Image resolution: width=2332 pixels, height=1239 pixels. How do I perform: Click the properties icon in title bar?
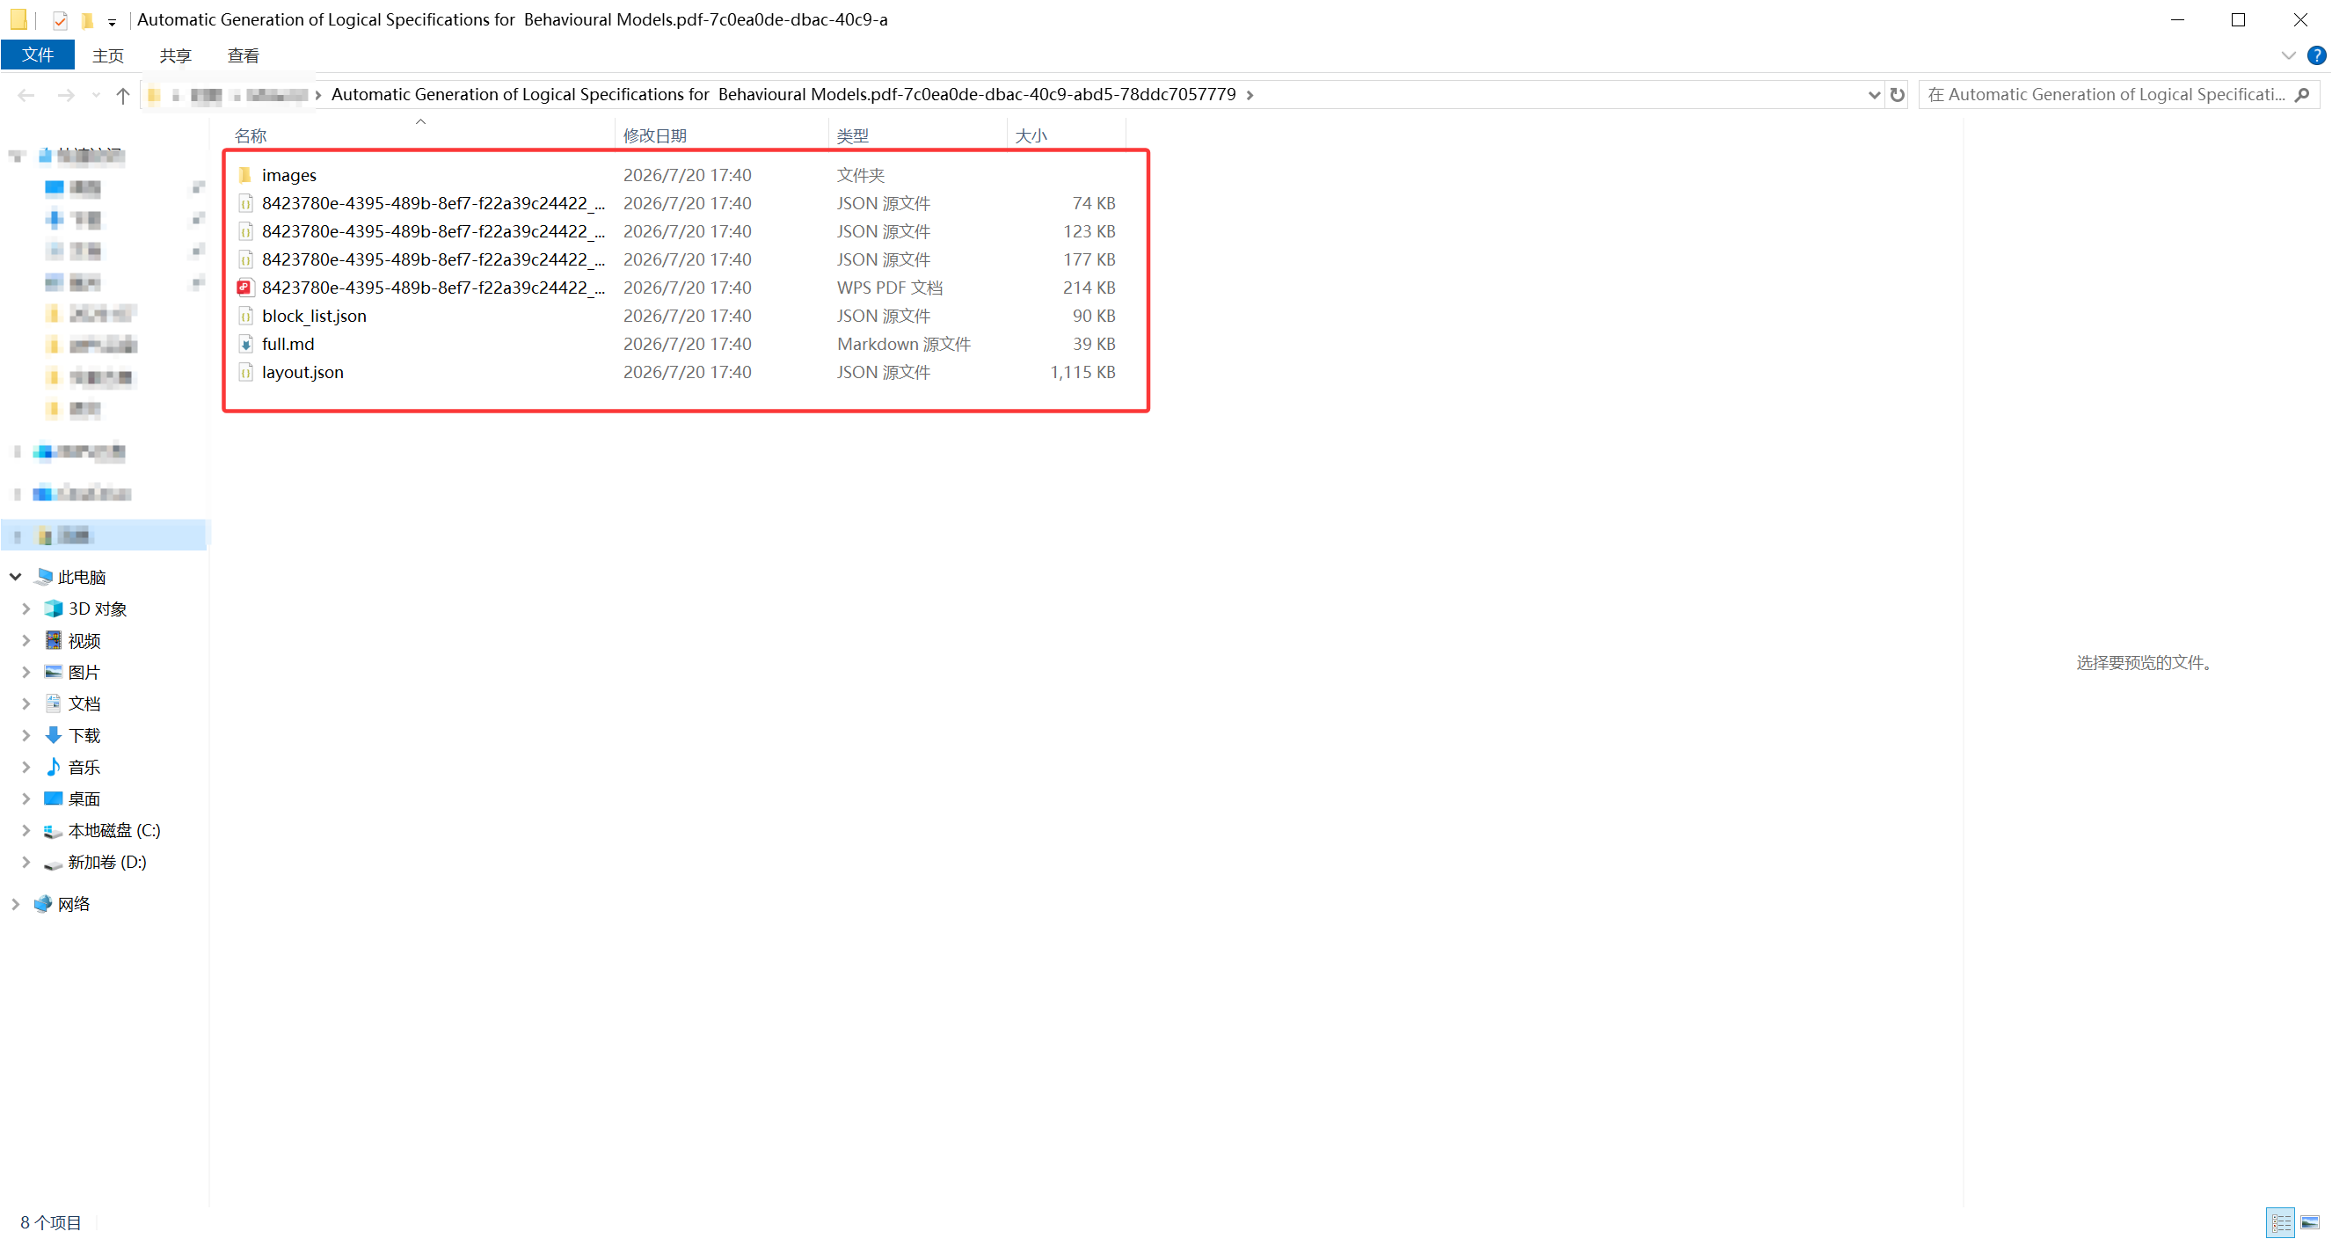60,20
